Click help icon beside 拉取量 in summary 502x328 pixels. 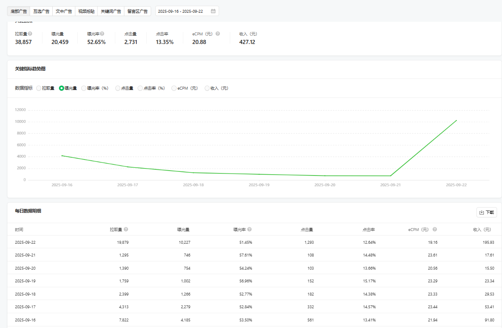pyautogui.click(x=30, y=34)
